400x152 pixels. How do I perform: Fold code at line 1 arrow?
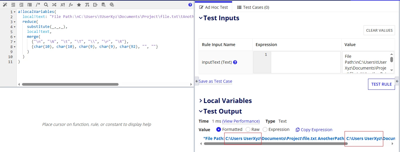click(x=15, y=12)
